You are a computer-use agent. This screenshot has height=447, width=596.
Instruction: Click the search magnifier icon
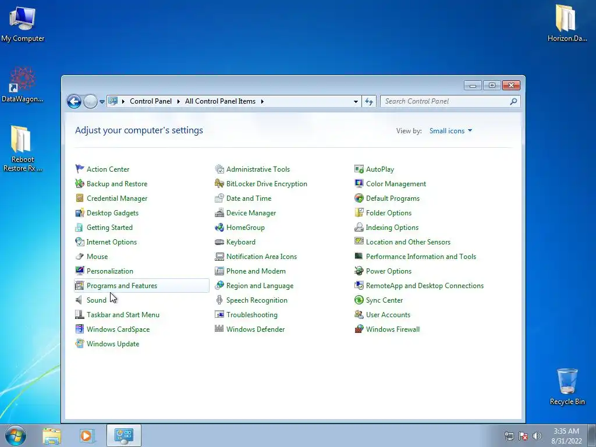coord(513,101)
